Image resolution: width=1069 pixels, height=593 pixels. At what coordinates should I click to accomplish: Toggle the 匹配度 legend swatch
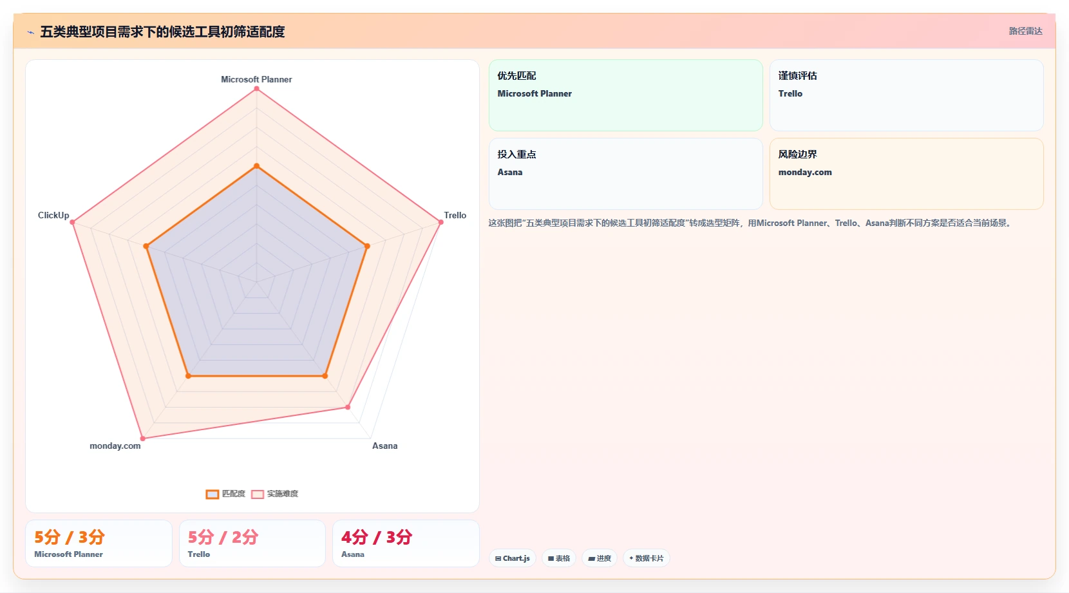coord(213,494)
